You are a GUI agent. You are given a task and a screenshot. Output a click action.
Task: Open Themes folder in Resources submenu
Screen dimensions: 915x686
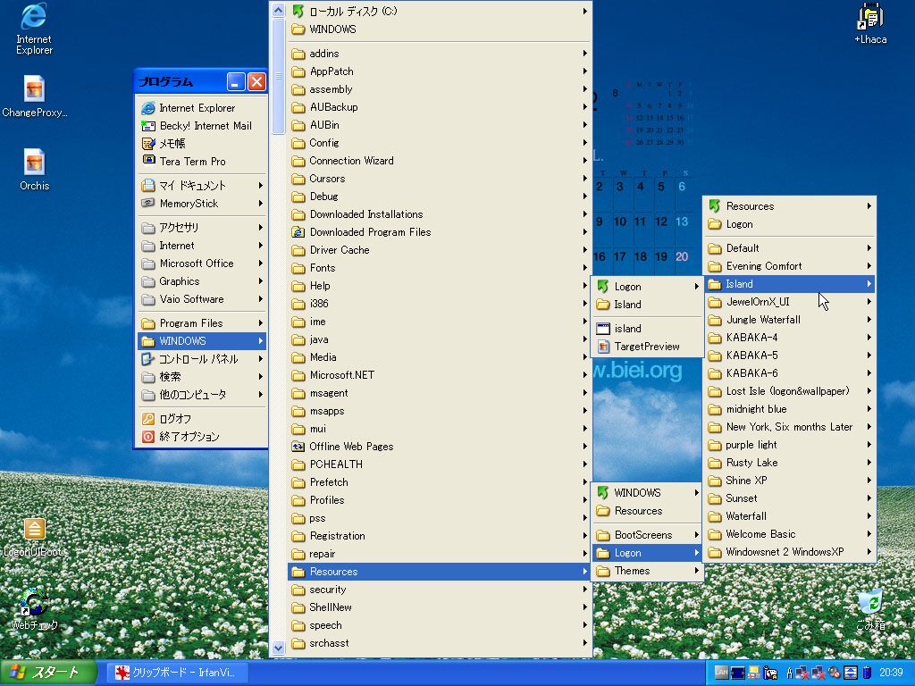coord(647,571)
